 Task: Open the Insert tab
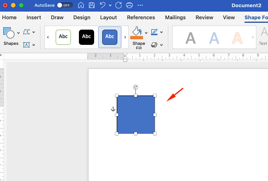(x=34, y=18)
